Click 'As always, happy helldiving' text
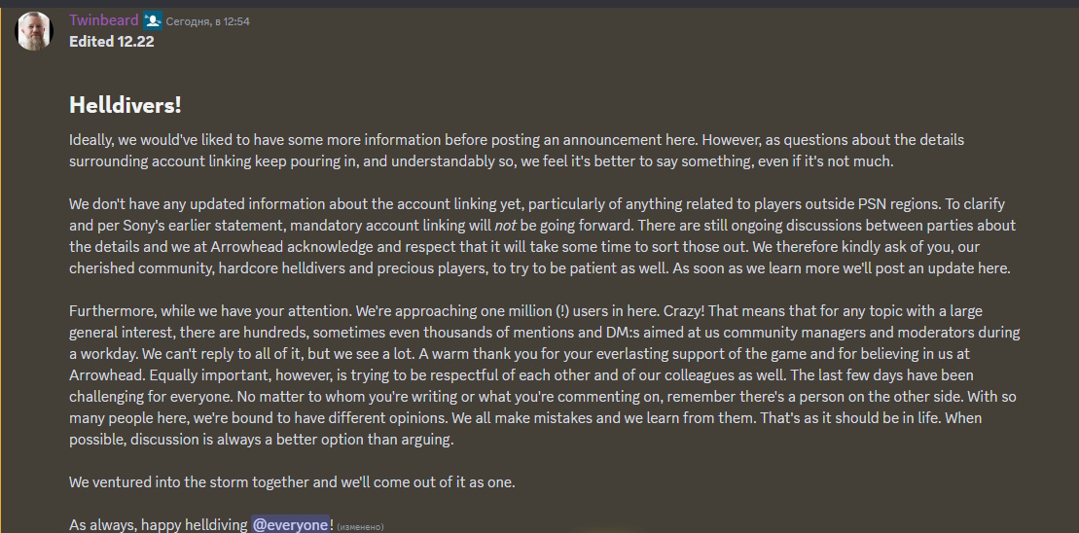Image resolution: width=1079 pixels, height=533 pixels. (x=158, y=524)
